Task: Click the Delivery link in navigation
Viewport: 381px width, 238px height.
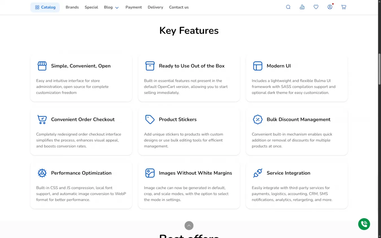Action: pyautogui.click(x=155, y=7)
